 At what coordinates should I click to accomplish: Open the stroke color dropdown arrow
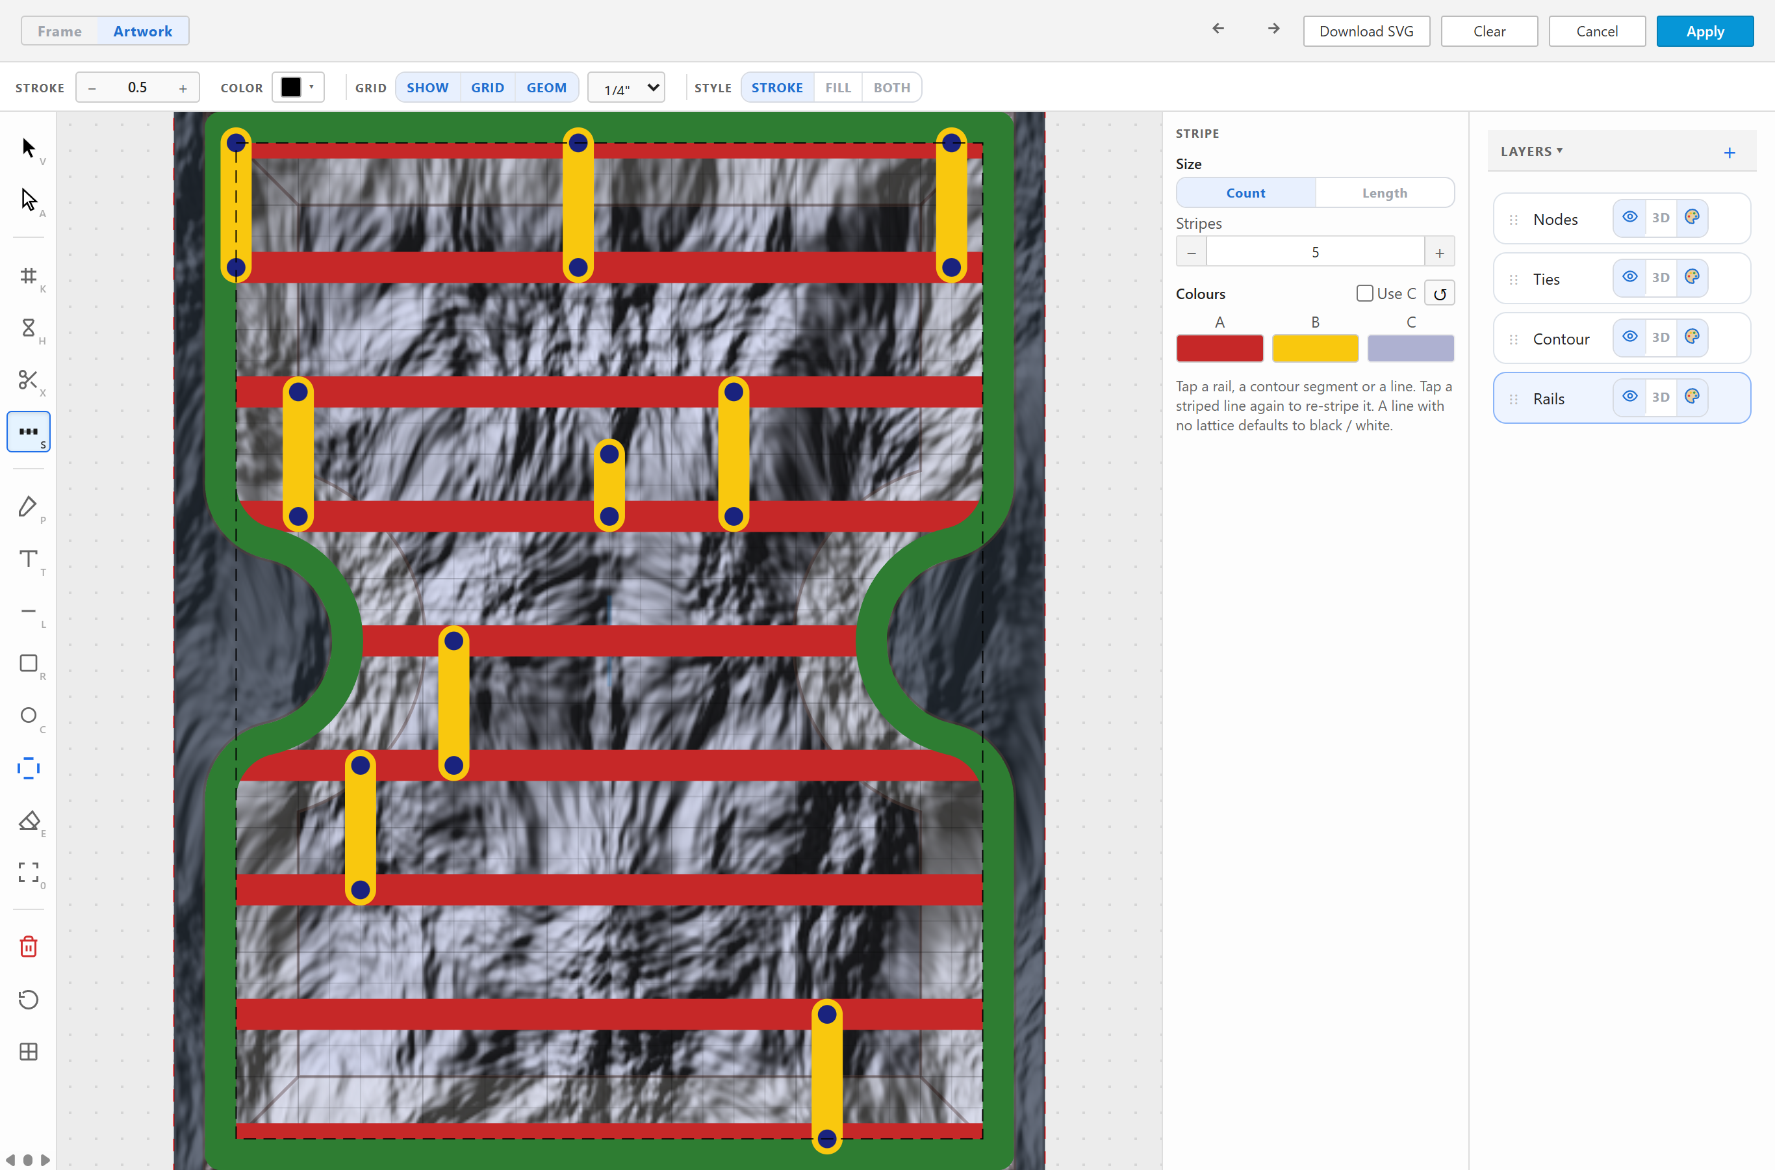tap(312, 87)
